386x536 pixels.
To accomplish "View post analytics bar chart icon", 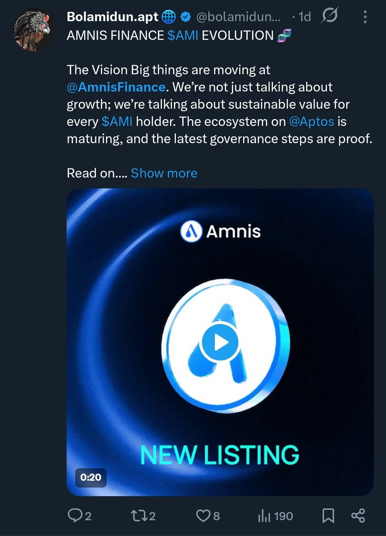I will 264,516.
